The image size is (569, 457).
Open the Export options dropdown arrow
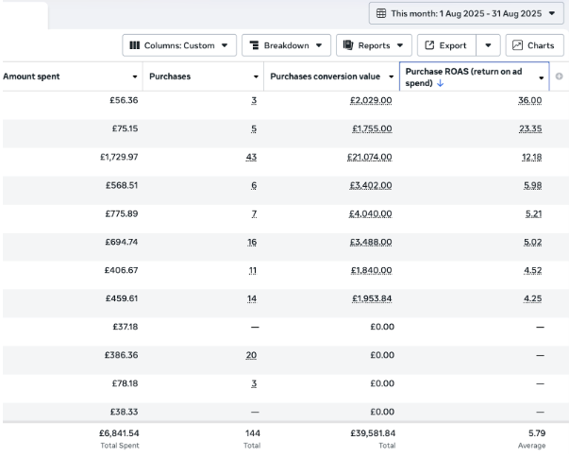click(488, 45)
